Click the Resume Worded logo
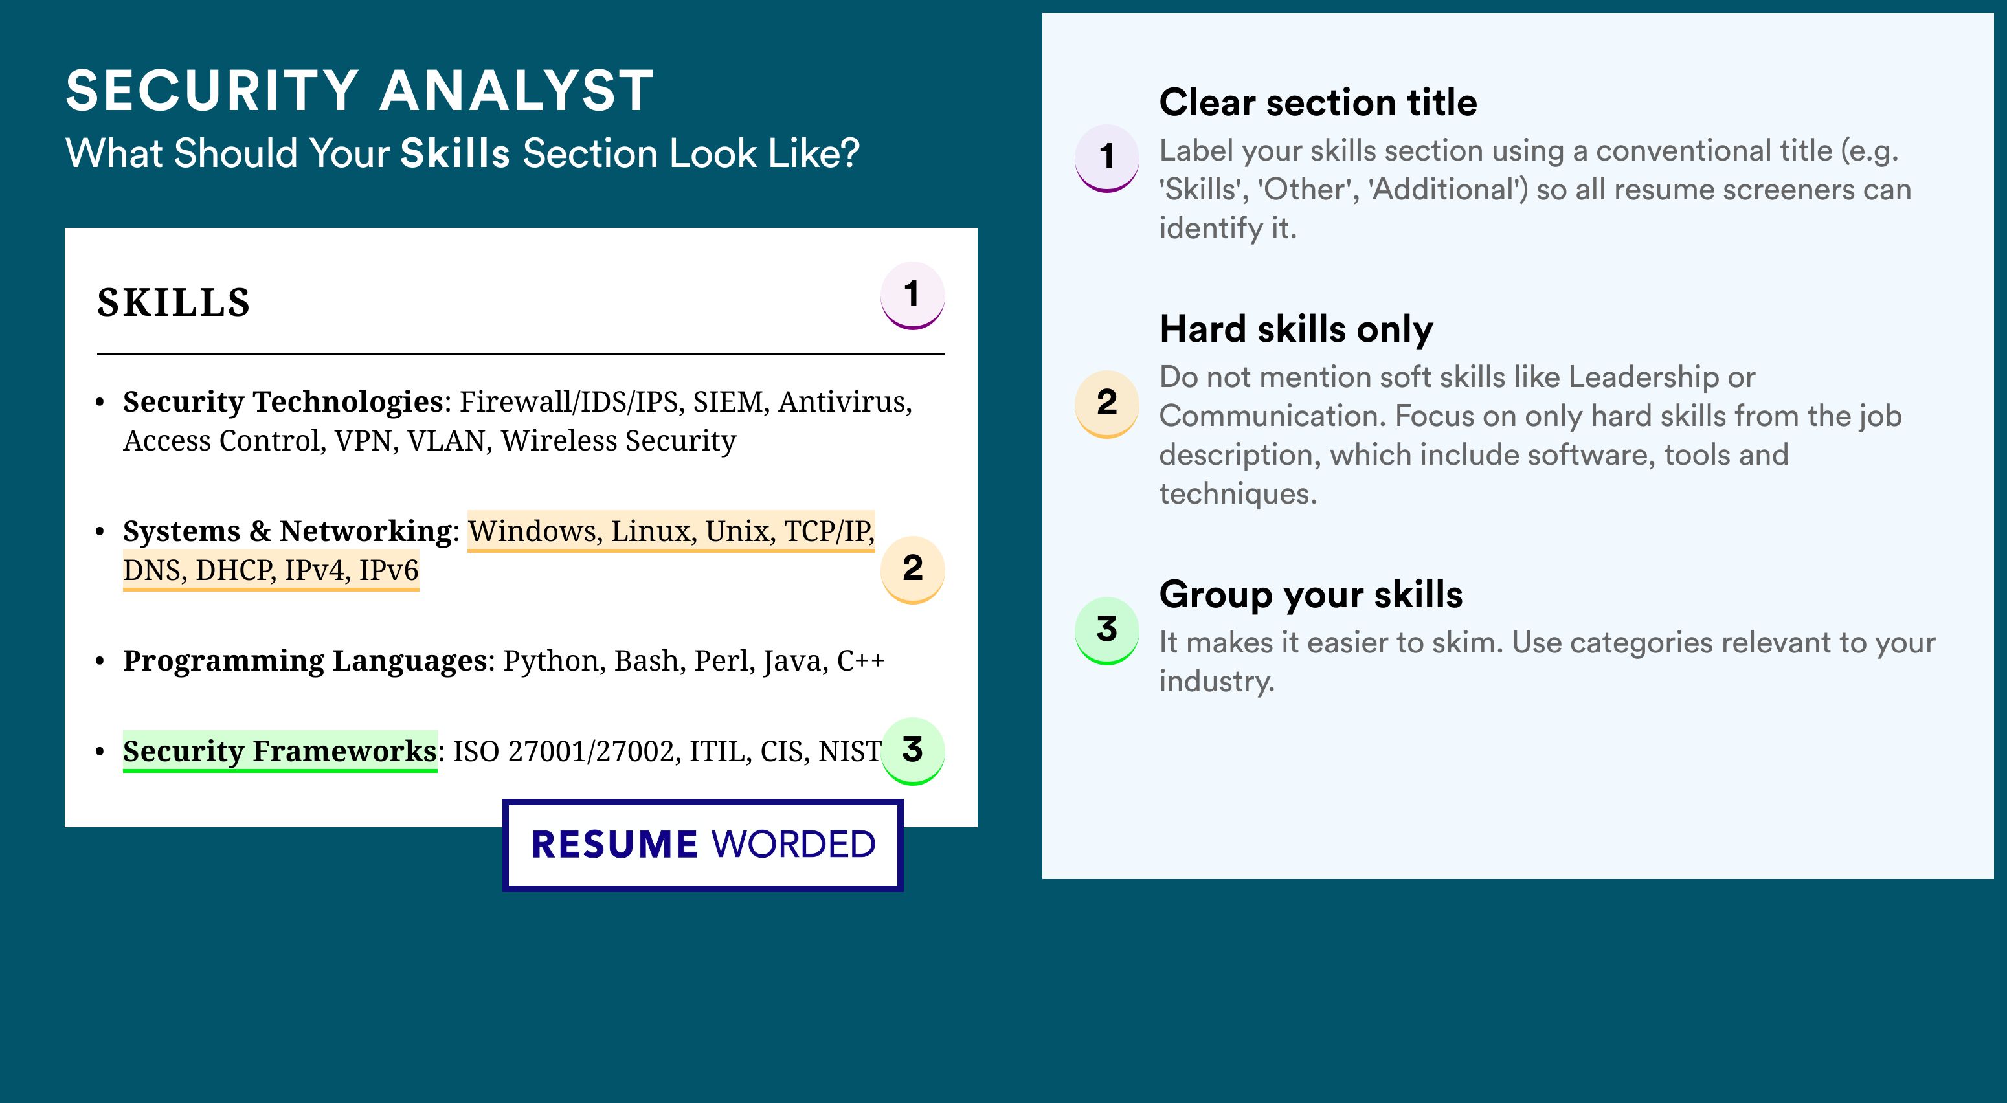The image size is (2007, 1103). (702, 845)
